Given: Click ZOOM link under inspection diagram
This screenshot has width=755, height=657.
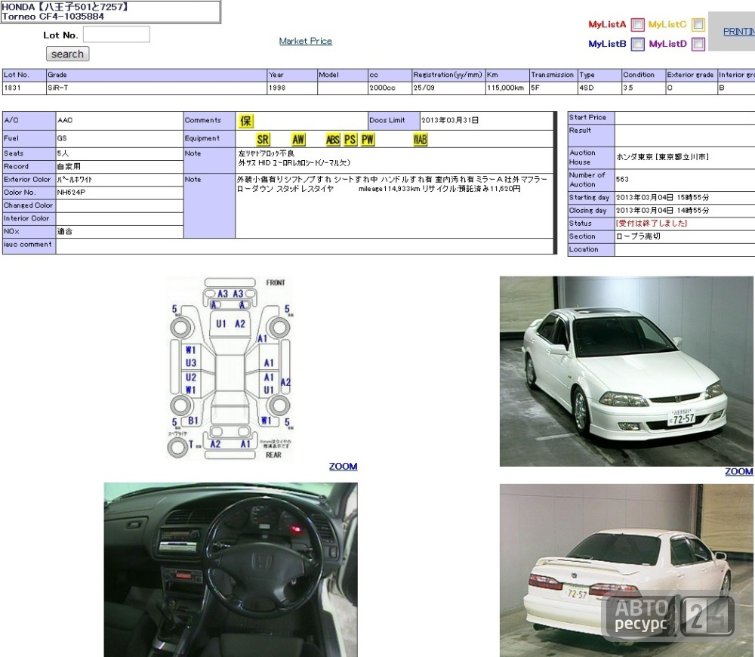Looking at the screenshot, I should pyautogui.click(x=343, y=466).
